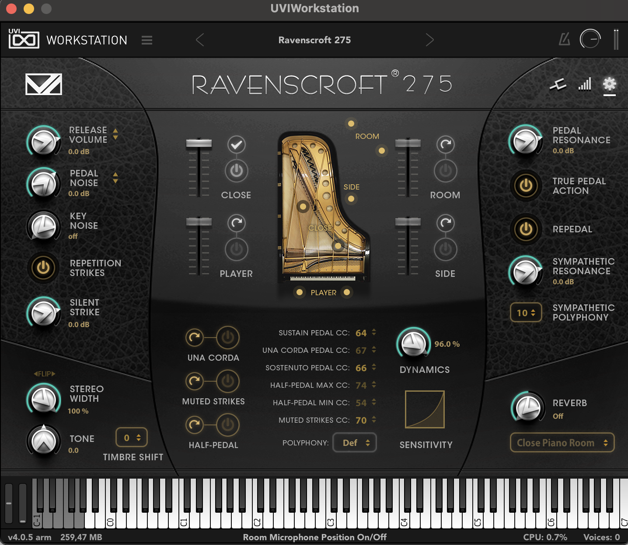Image resolution: width=628 pixels, height=545 pixels.
Task: Click the VI Labs logo icon
Action: pyautogui.click(x=44, y=84)
